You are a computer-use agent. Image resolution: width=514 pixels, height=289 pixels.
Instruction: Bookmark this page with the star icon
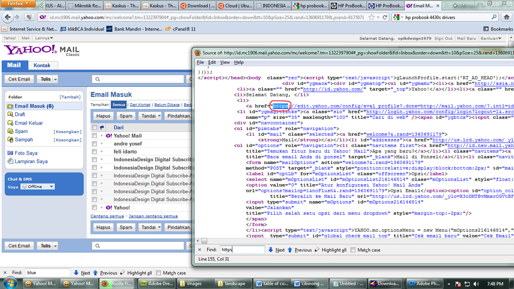(371, 17)
